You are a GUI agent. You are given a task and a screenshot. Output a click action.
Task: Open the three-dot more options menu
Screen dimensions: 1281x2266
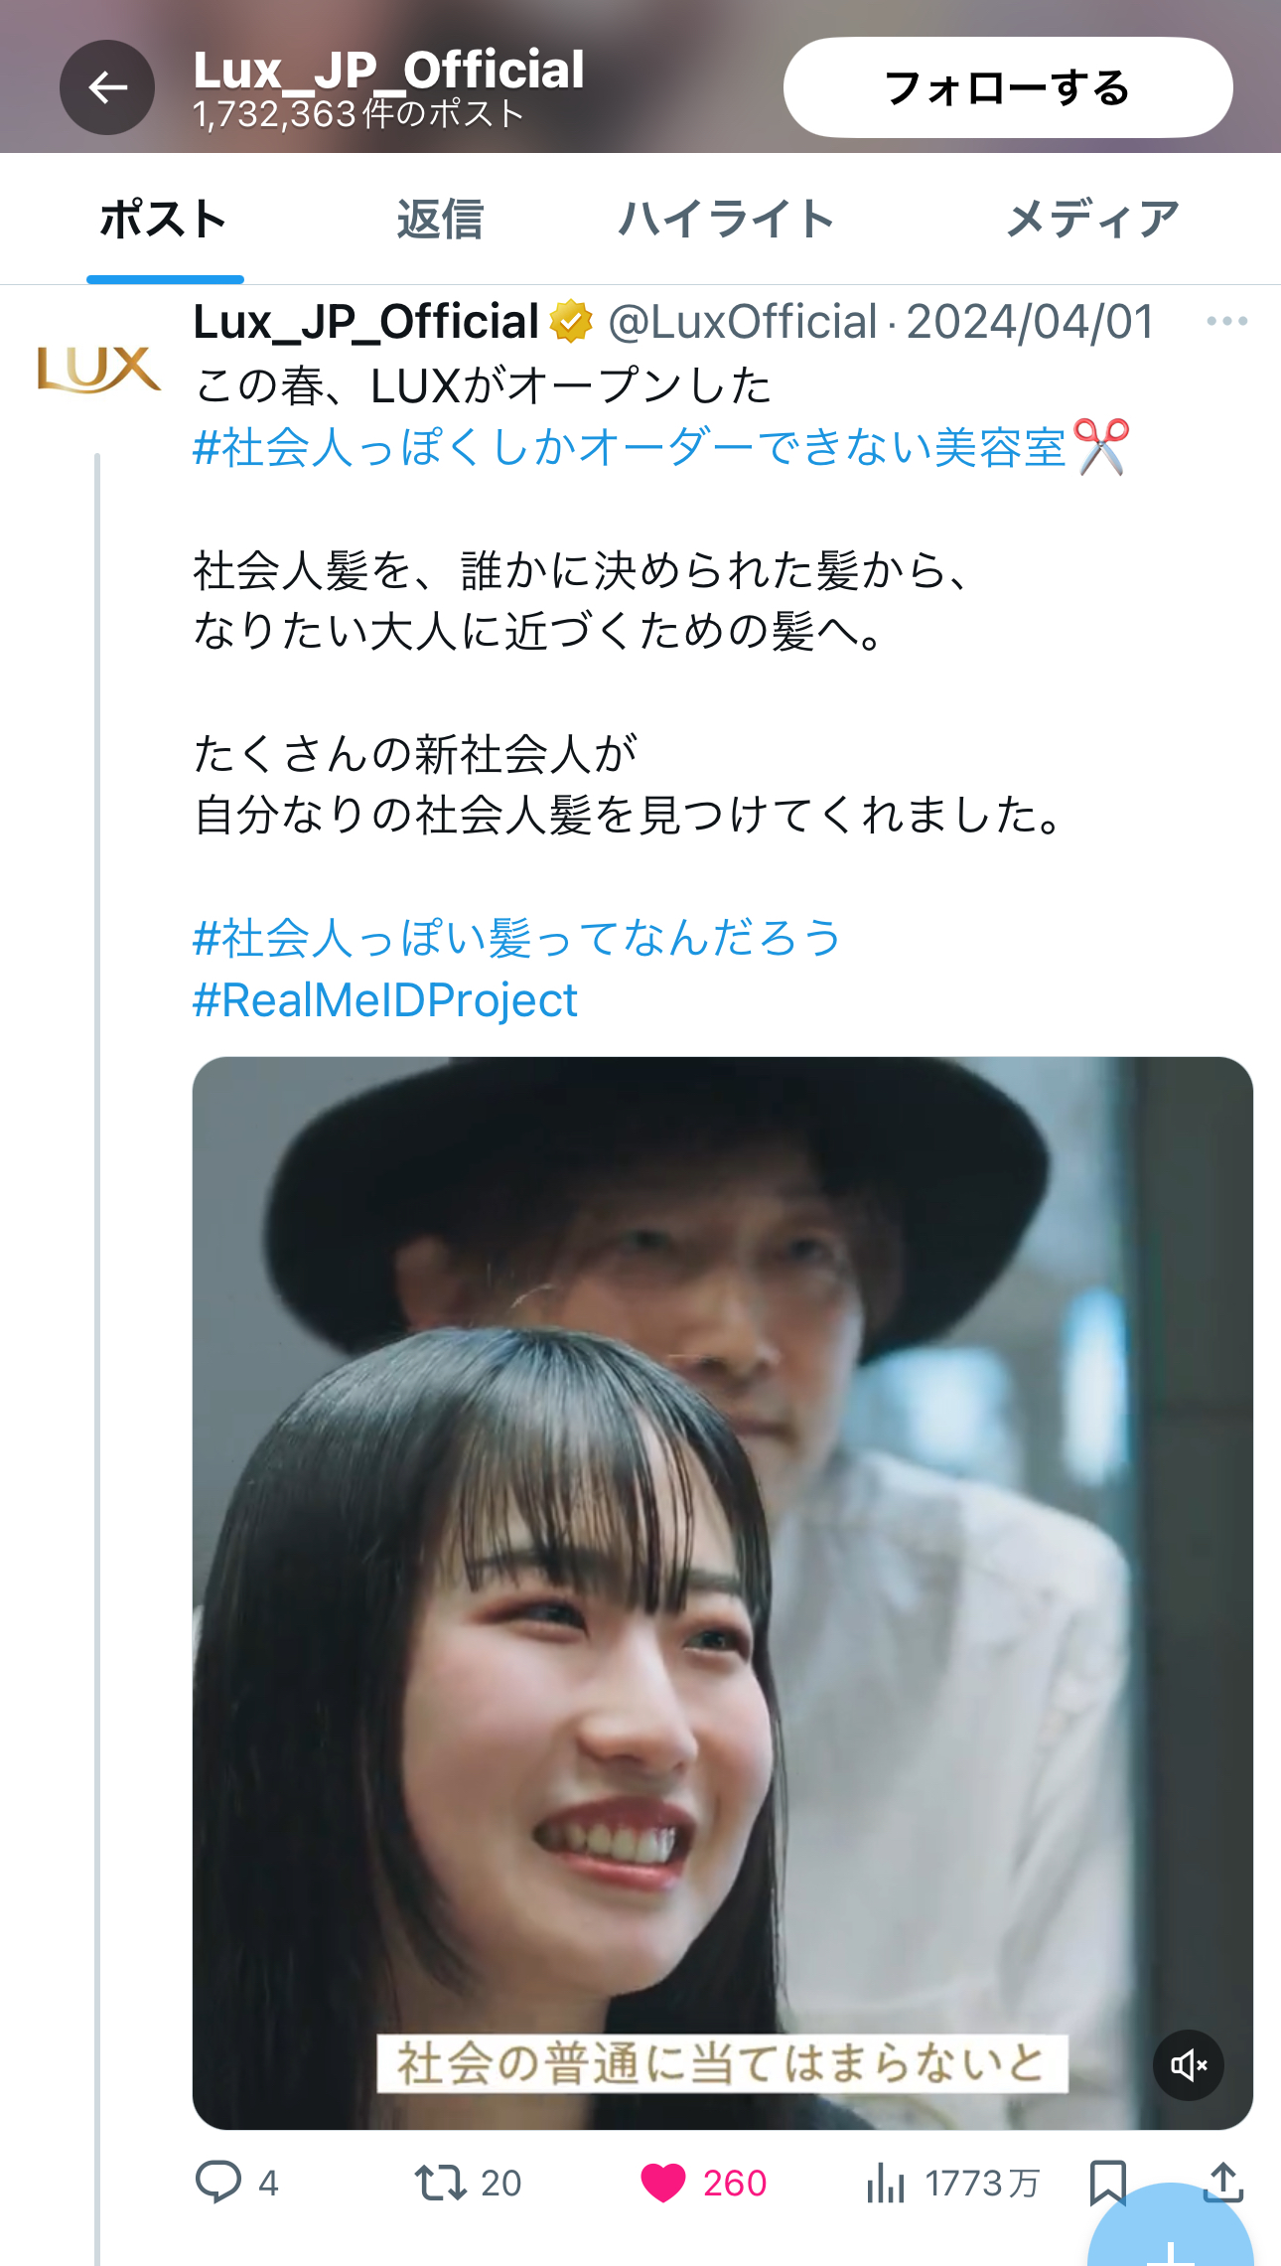(1226, 321)
